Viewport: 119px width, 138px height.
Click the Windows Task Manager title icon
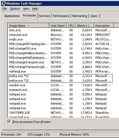tap(4, 4)
